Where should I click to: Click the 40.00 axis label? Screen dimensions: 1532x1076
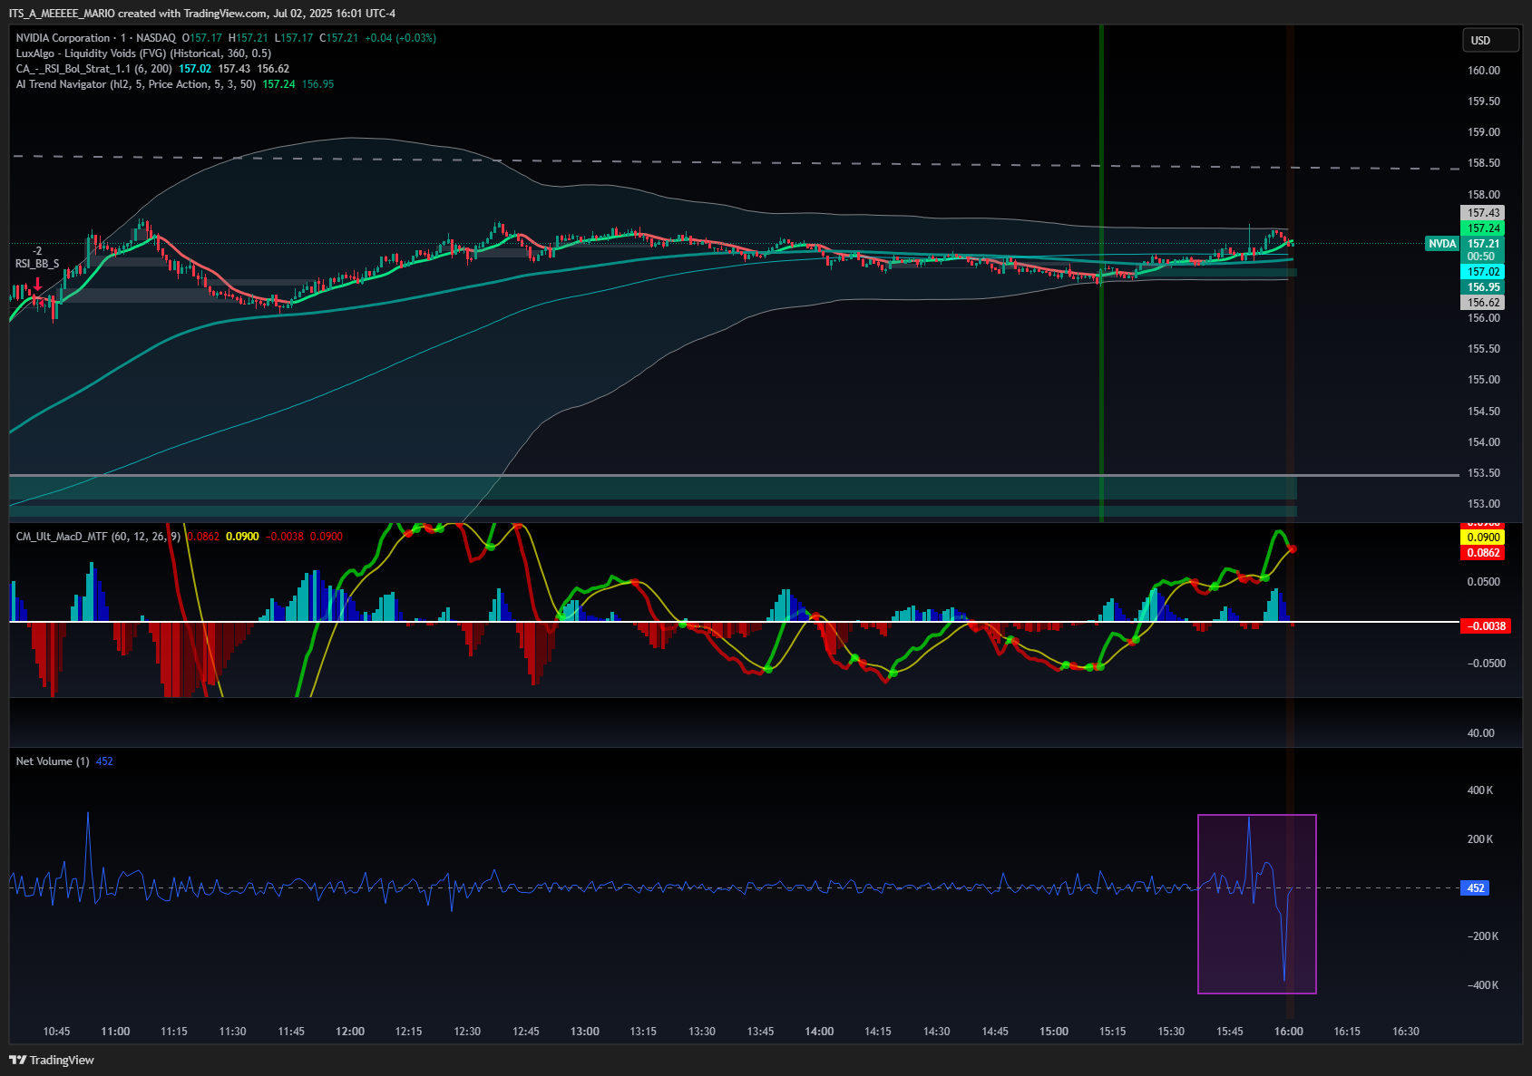coord(1480,733)
